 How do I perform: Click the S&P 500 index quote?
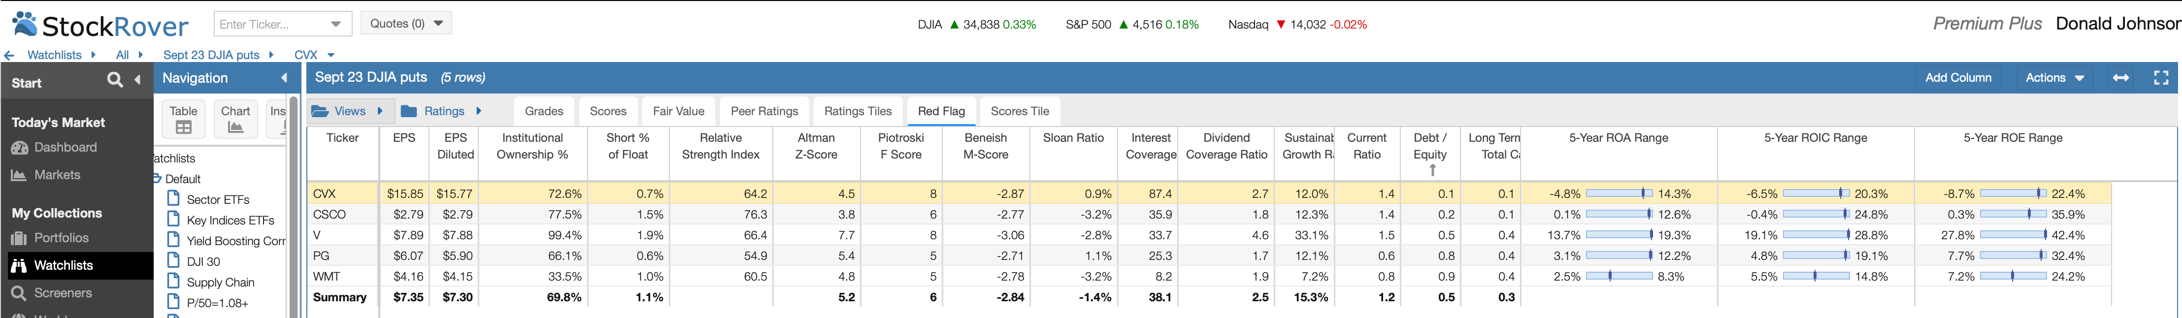pos(1132,25)
